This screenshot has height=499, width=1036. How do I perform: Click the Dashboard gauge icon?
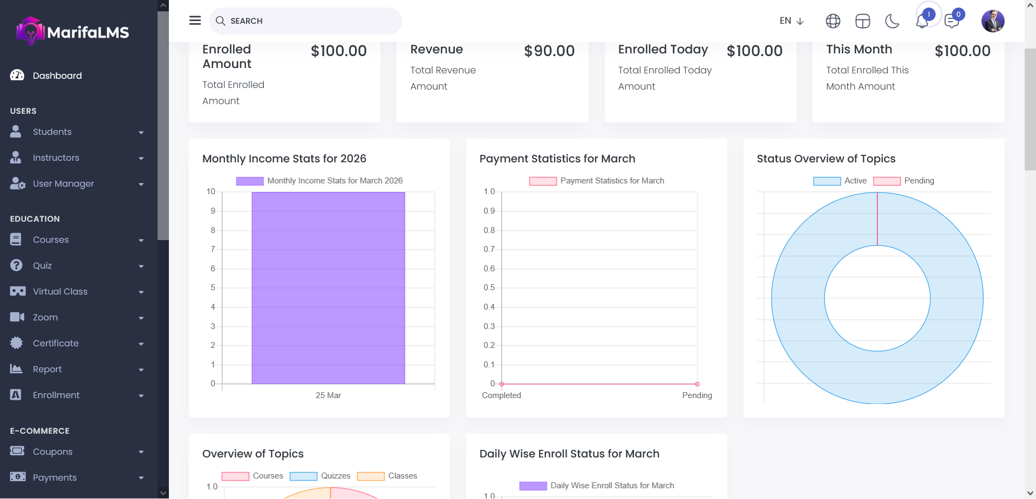17,76
